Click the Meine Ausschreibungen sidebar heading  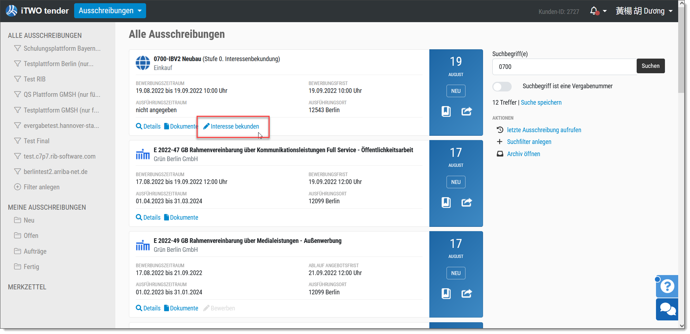click(47, 208)
